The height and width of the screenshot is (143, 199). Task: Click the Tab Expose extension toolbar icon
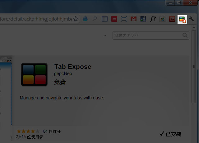182,19
